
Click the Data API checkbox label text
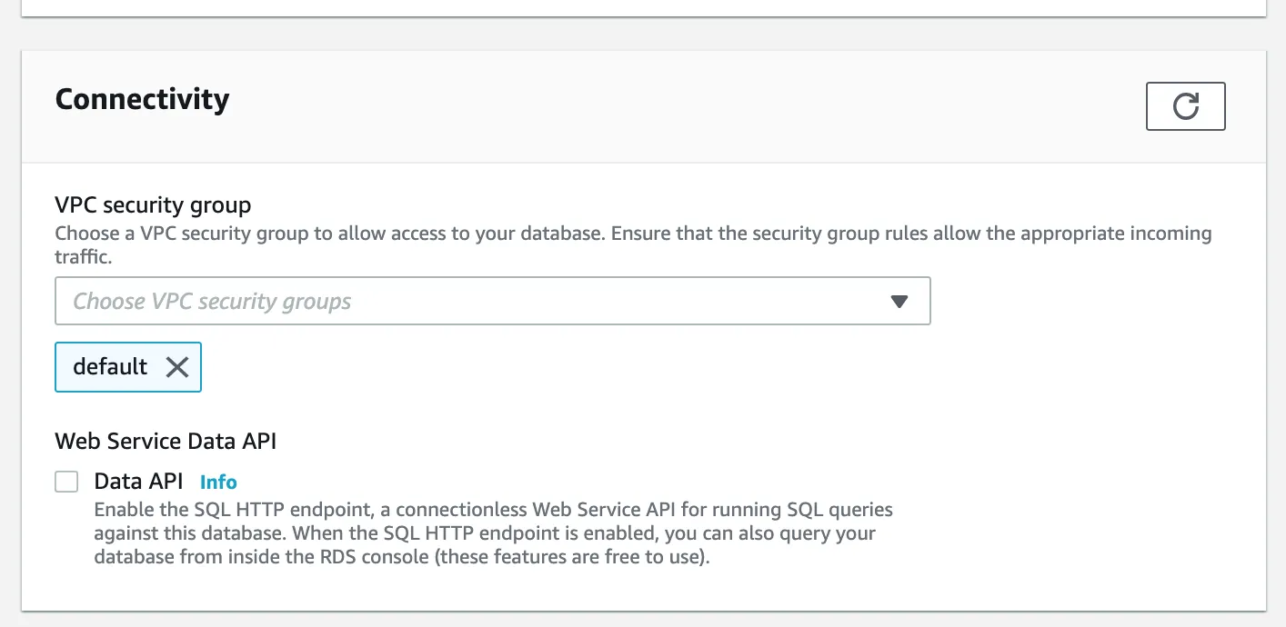click(138, 482)
